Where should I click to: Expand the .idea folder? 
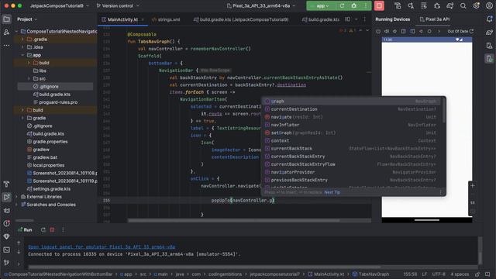[x=22, y=47]
